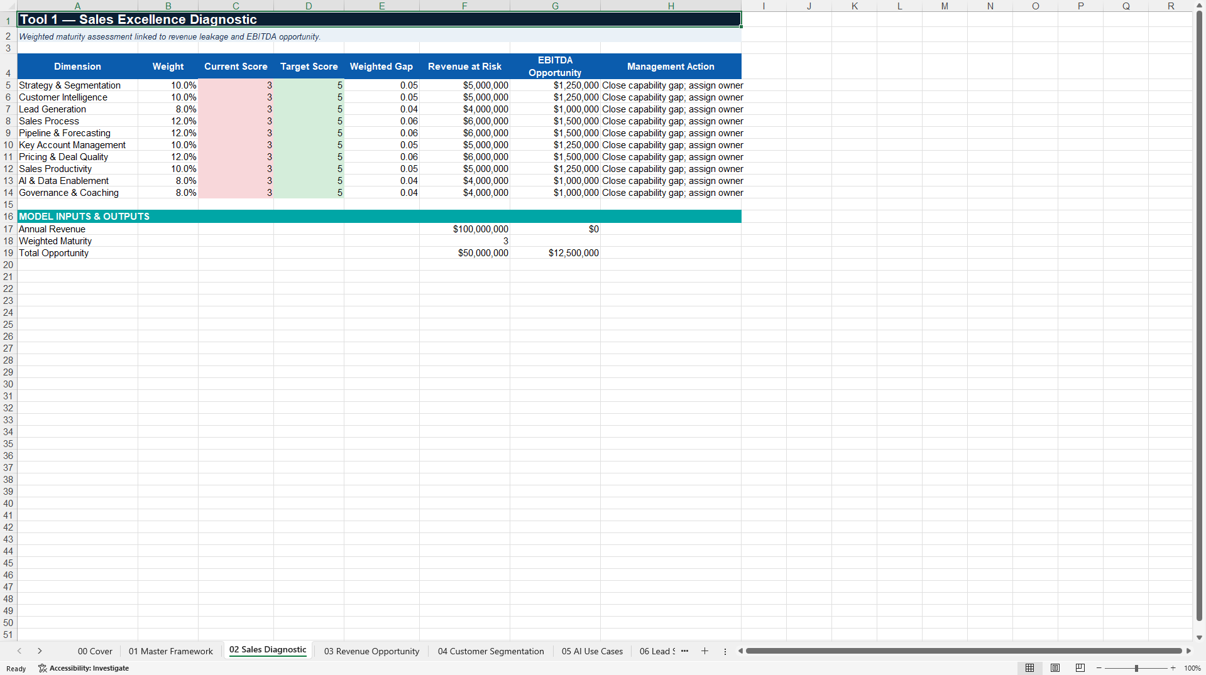1206x675 pixels.
Task: Select the $0 cell in Annual Revenue row
Action: coord(555,229)
